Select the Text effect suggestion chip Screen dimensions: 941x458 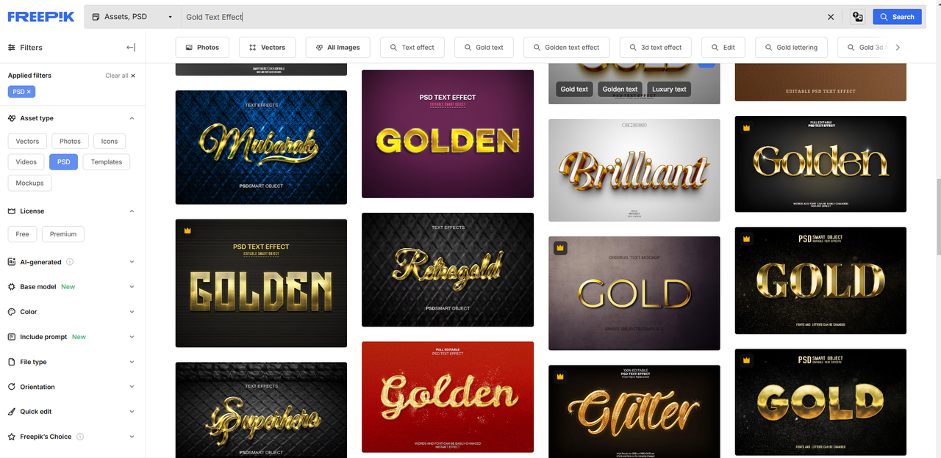click(x=412, y=48)
